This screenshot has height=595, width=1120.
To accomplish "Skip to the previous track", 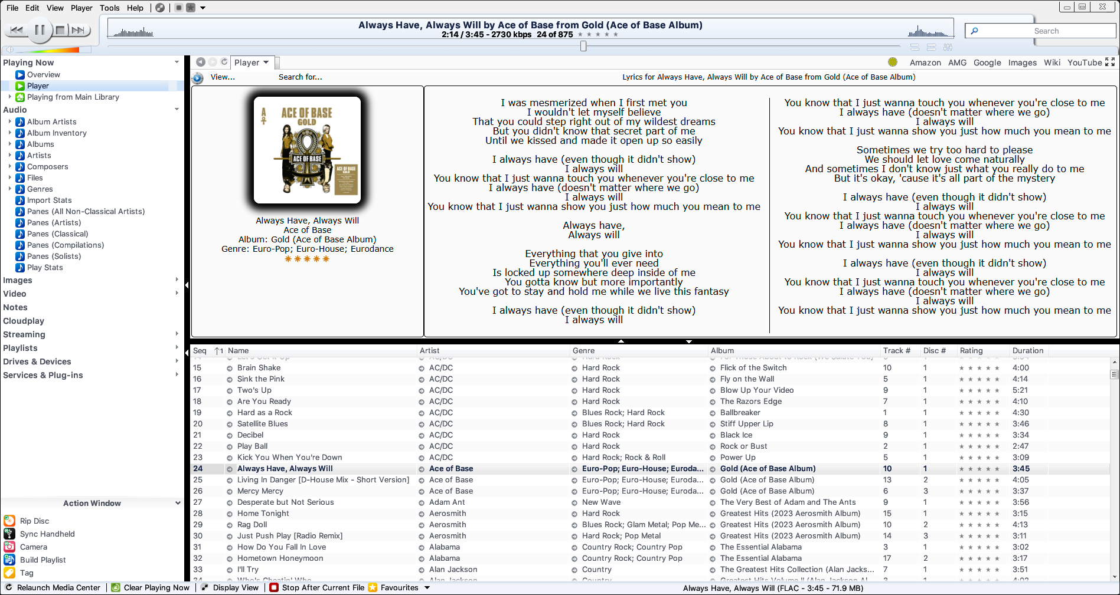I will click(17, 29).
